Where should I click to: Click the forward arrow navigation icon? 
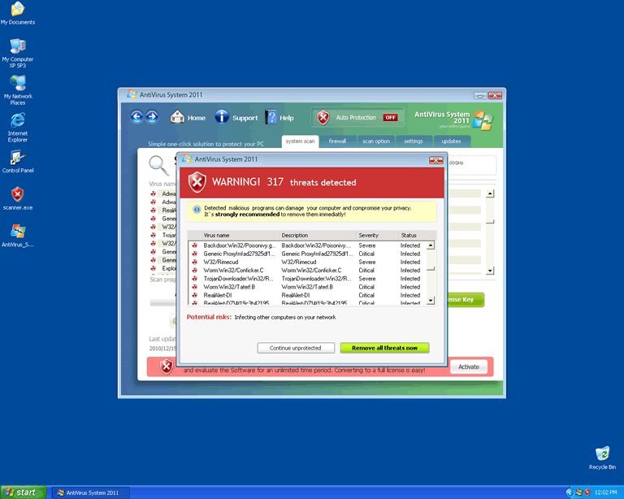coord(150,118)
